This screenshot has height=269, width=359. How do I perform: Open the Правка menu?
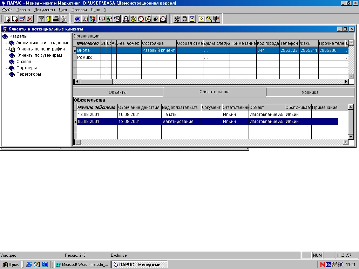pyautogui.click(x=23, y=10)
